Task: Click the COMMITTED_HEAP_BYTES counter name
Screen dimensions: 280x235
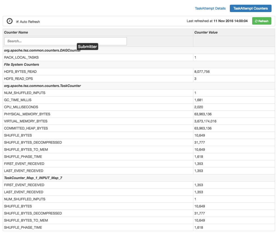Action: 26,128
